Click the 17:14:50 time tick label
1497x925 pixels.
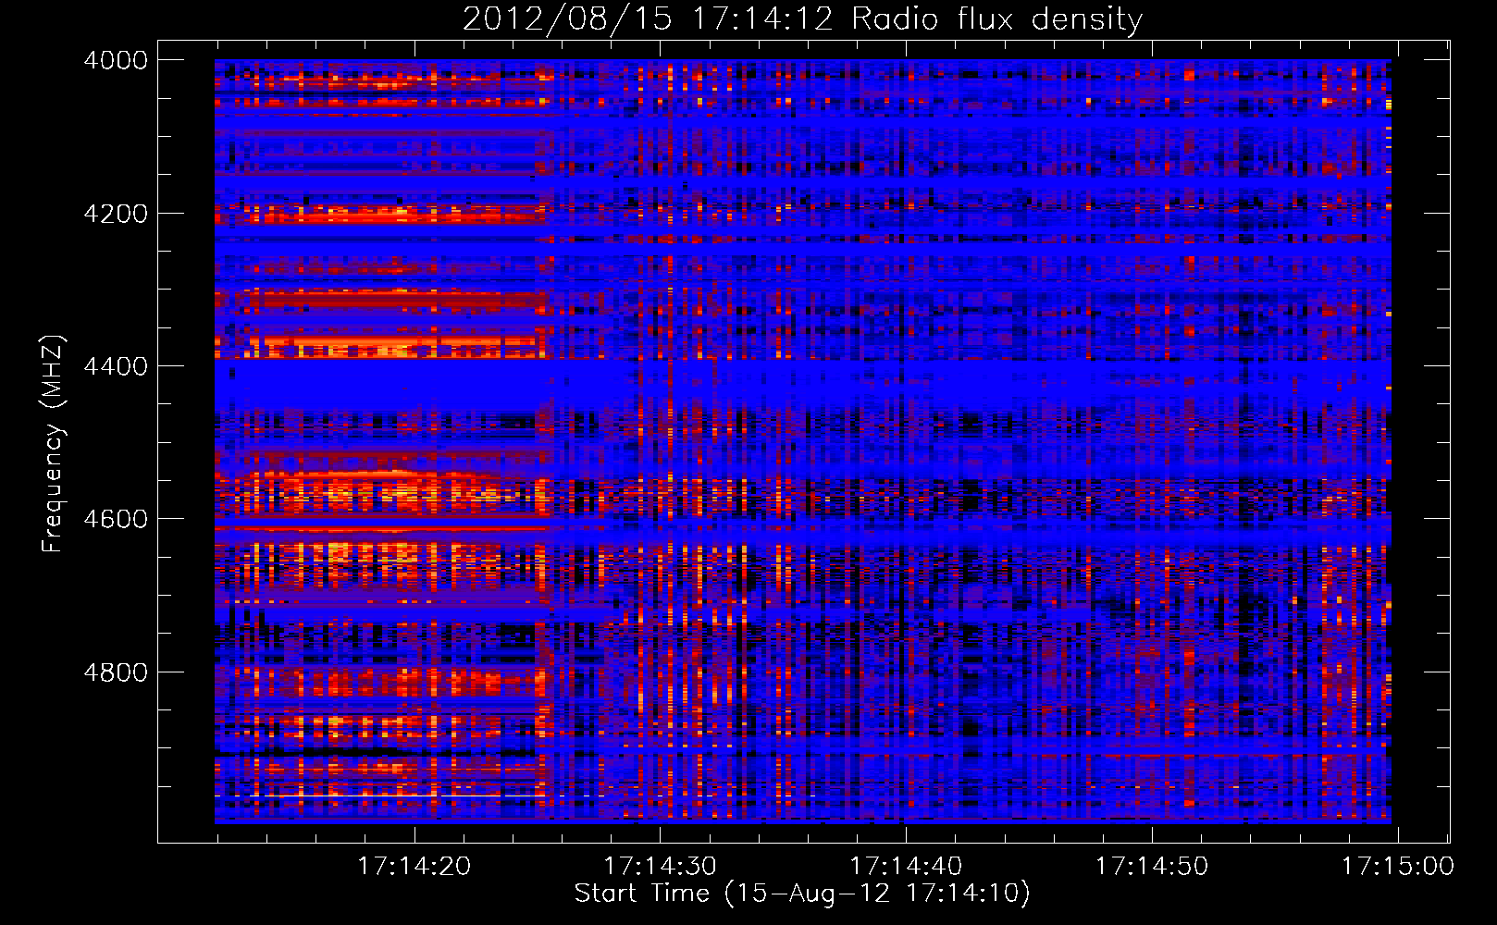1152,867
